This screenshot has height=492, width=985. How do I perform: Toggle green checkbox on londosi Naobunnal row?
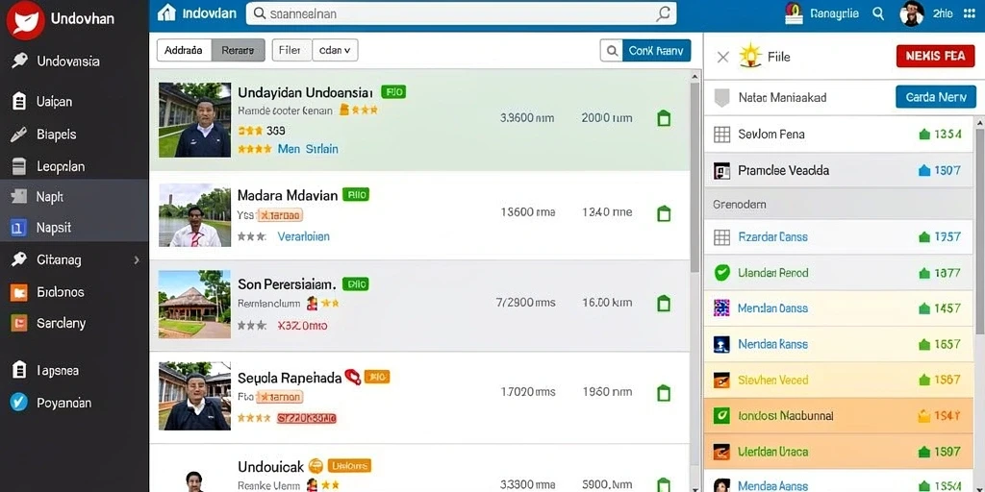click(721, 415)
